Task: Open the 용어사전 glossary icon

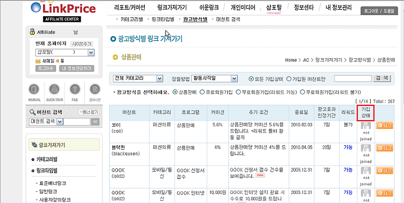Action: [95, 89]
